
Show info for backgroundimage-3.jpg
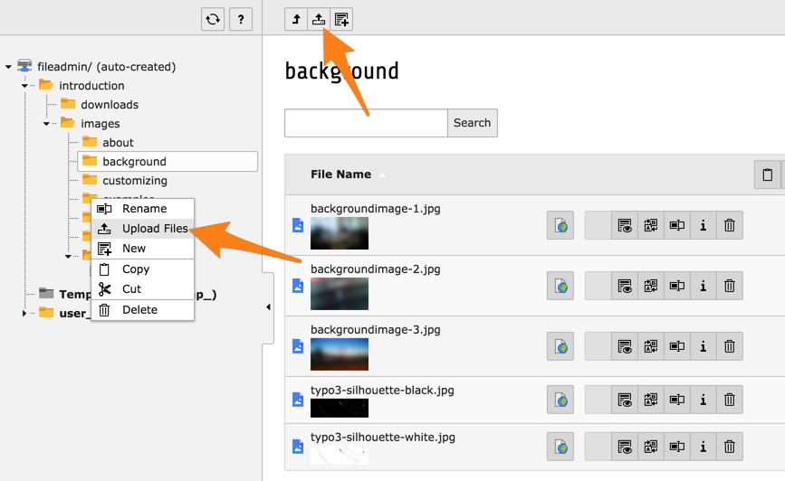pos(704,346)
